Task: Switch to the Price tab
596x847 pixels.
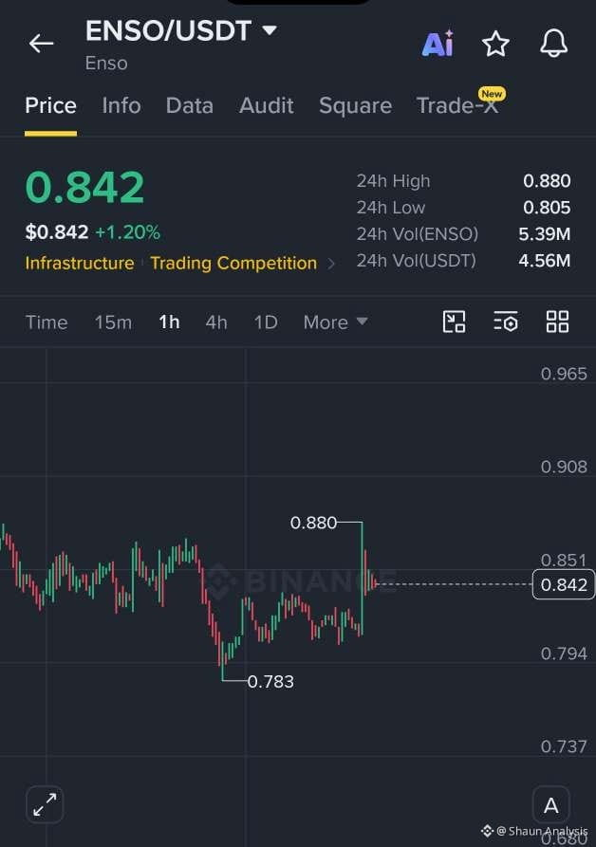Action: click(51, 105)
